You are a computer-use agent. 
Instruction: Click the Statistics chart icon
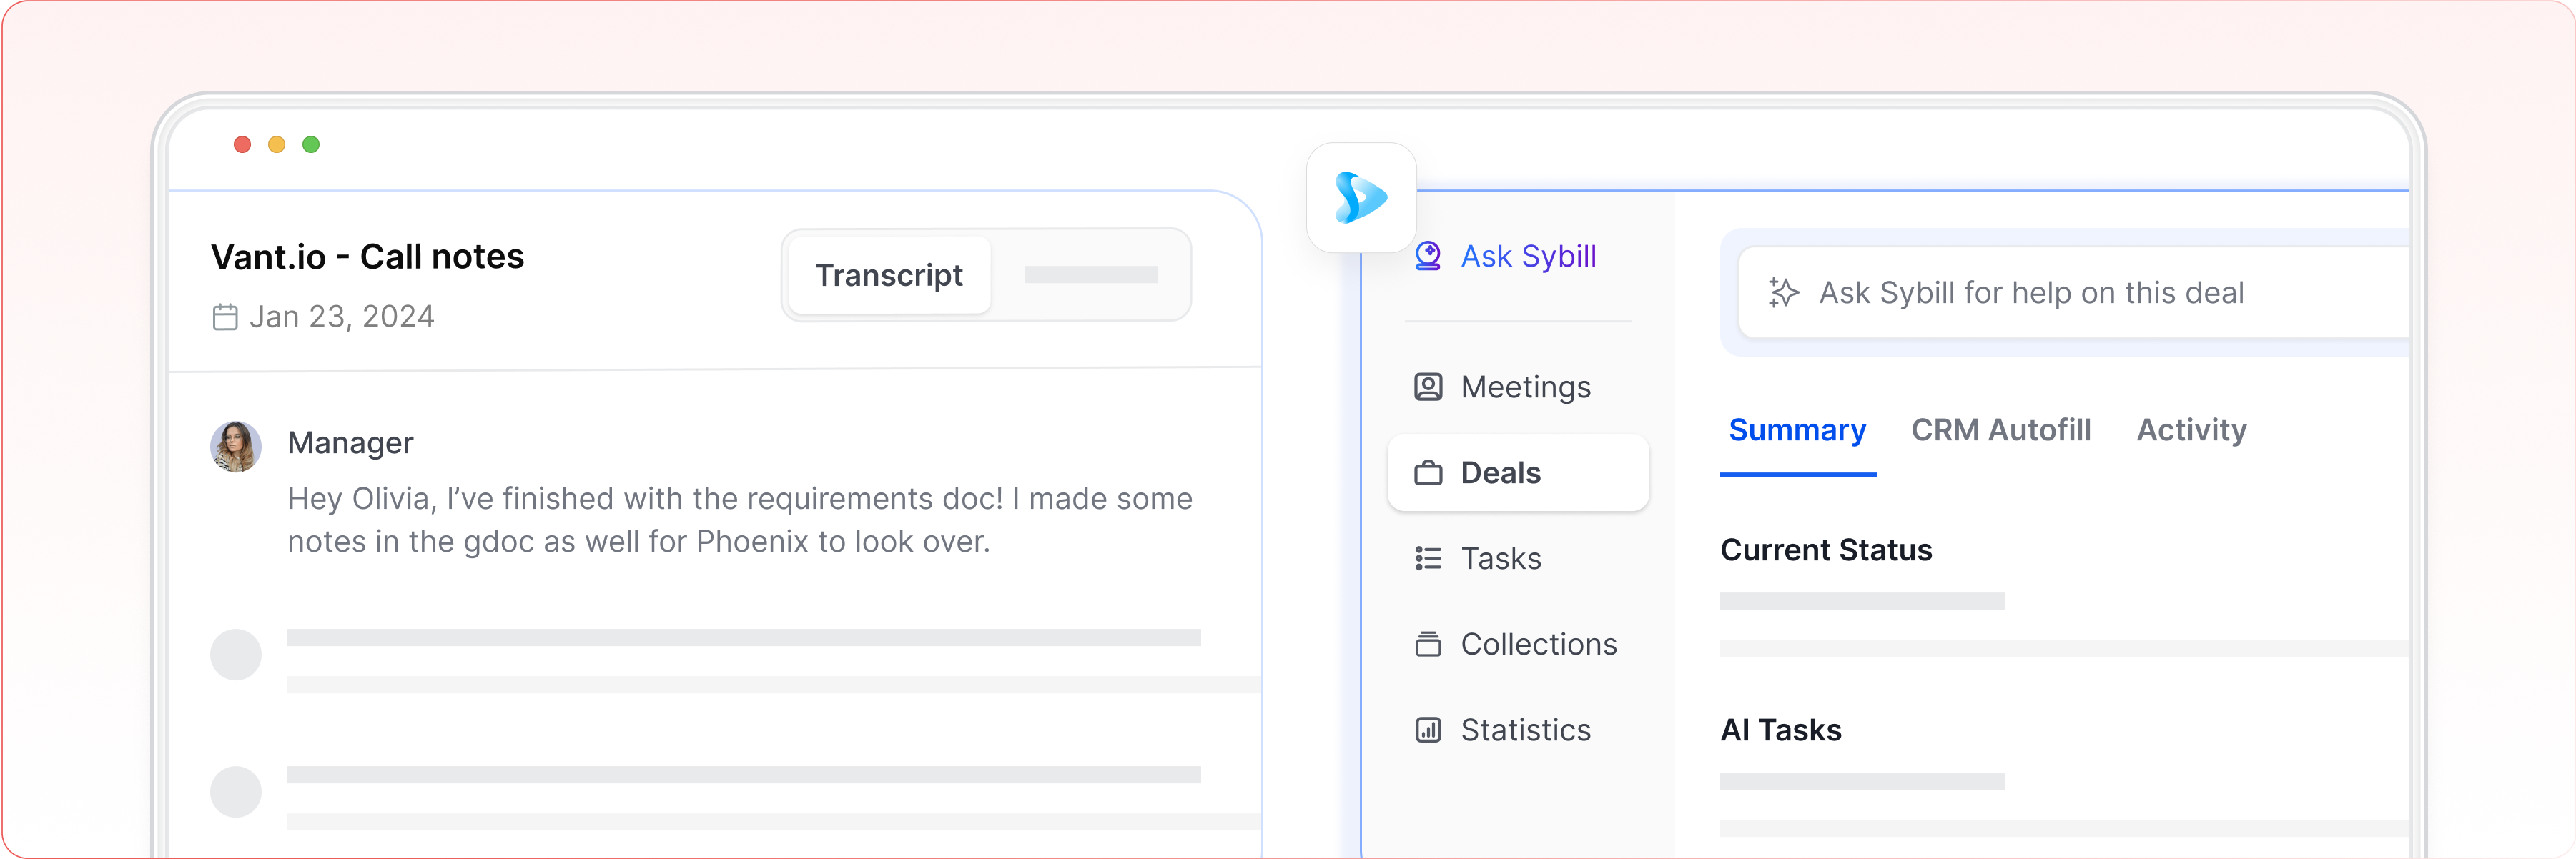pyautogui.click(x=1428, y=730)
